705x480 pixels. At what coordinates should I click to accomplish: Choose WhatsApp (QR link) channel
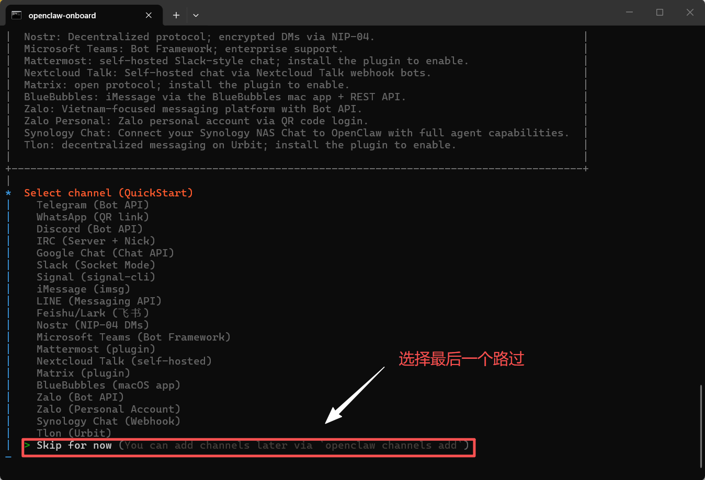click(x=93, y=217)
